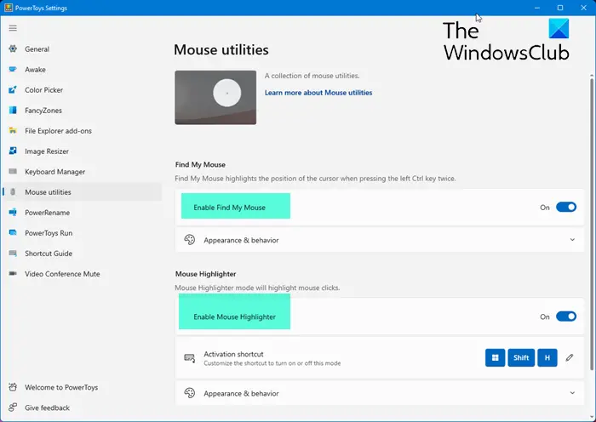Select File Explorer add-ons in sidebar
Screen dimensions: 596x422
(x=82, y=131)
